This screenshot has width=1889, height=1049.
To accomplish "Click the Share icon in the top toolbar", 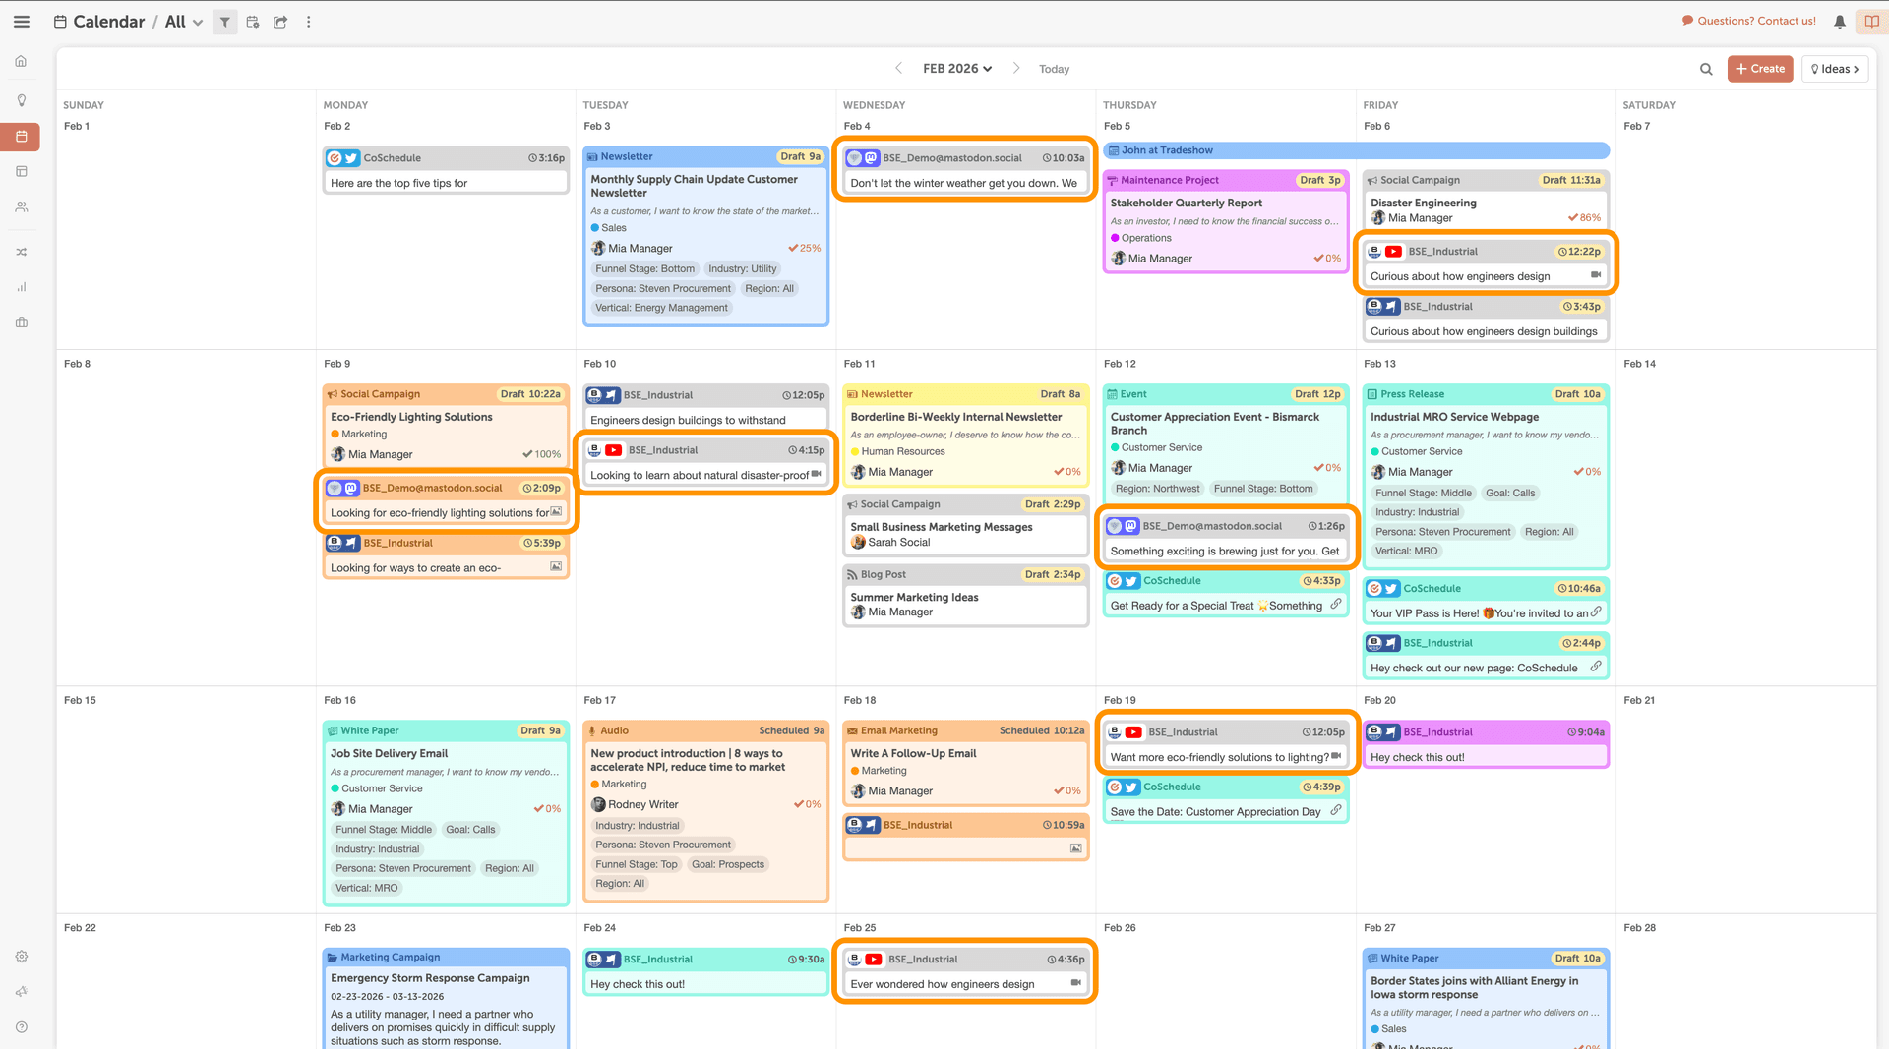I will pyautogui.click(x=279, y=21).
